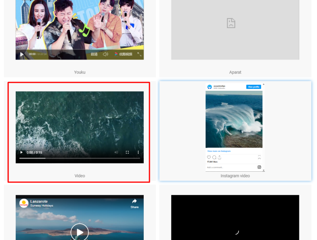Like the Instagram post with the heart icon
The height and width of the screenshot is (240, 317).
coord(209,157)
